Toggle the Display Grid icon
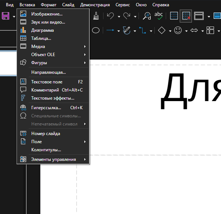221x214 pixels. [x=174, y=16]
